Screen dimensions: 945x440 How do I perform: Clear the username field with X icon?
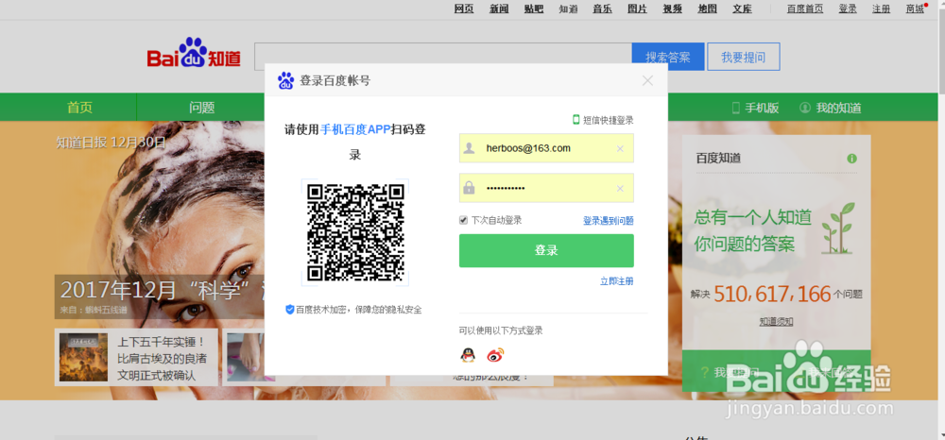(x=620, y=148)
